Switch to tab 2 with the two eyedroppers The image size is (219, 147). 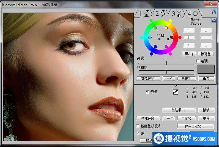tap(160, 14)
